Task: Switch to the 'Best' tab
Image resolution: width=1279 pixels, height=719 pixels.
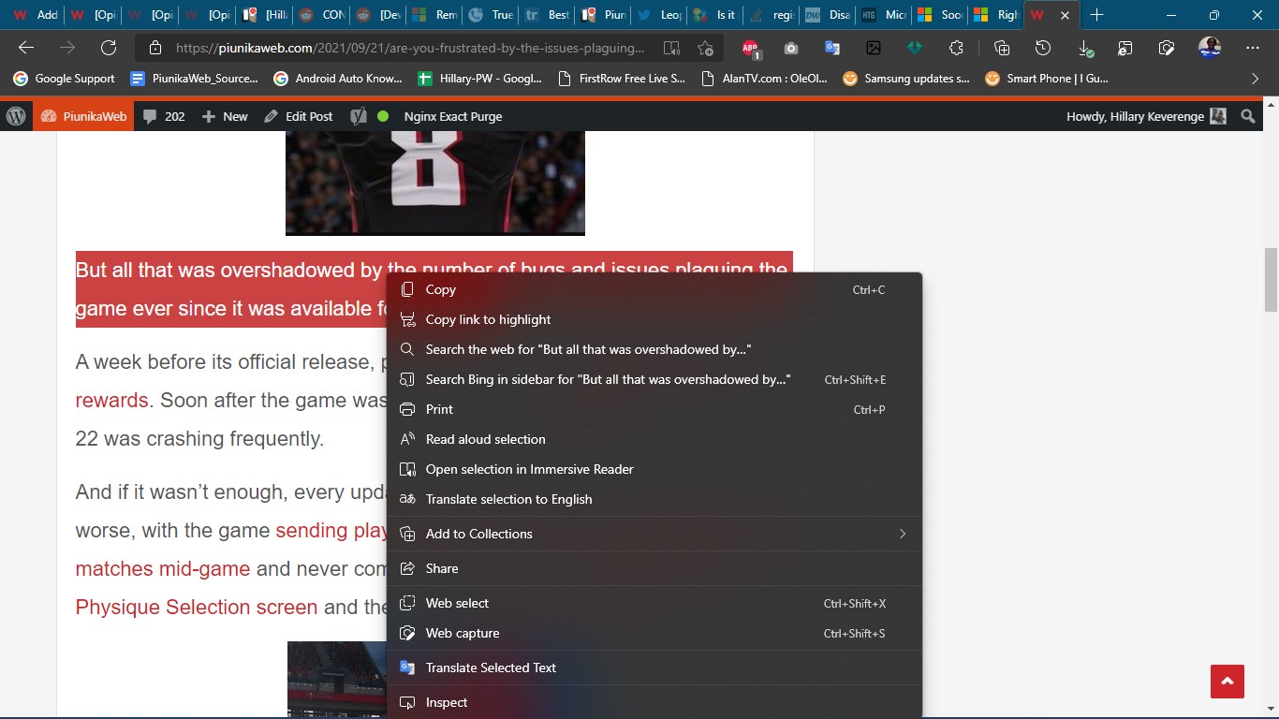Action: 549,15
